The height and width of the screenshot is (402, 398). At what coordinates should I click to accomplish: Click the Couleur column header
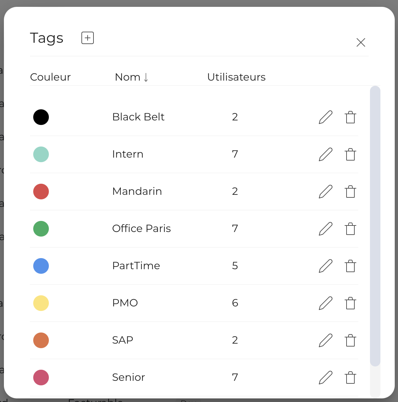[x=50, y=77]
